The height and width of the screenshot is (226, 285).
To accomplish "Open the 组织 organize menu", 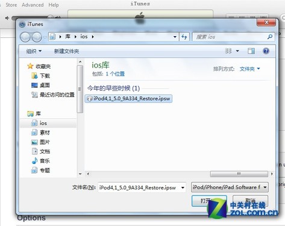I will (x=34, y=51).
